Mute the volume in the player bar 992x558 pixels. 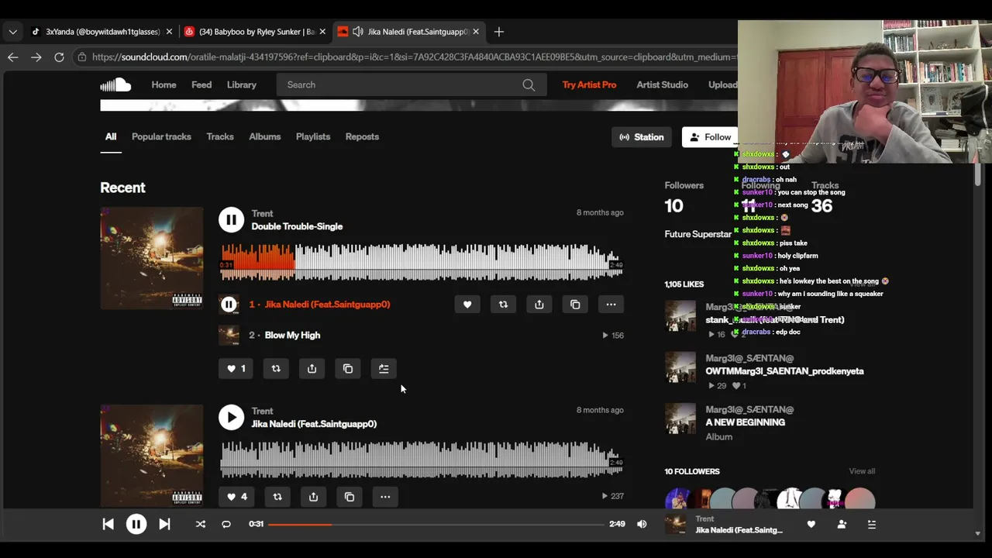pos(642,524)
